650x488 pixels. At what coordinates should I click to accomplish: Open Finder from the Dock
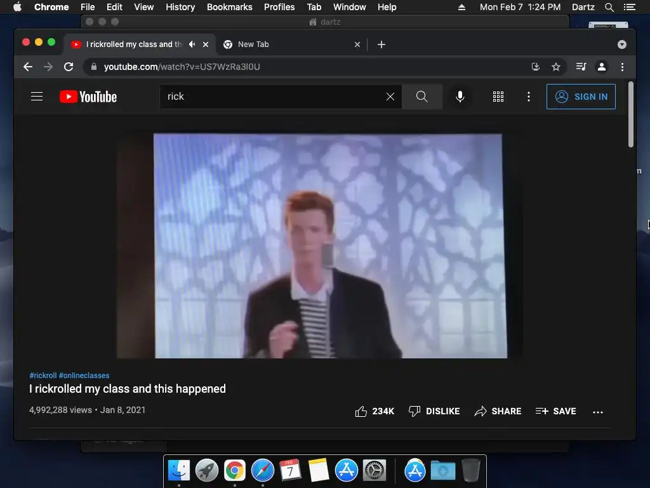click(x=179, y=471)
